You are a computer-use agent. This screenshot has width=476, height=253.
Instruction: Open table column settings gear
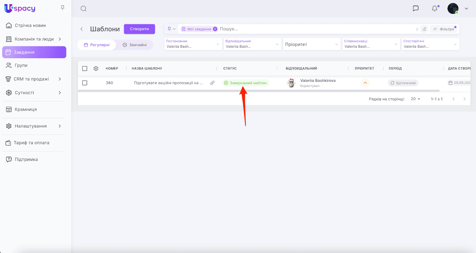pos(96,69)
